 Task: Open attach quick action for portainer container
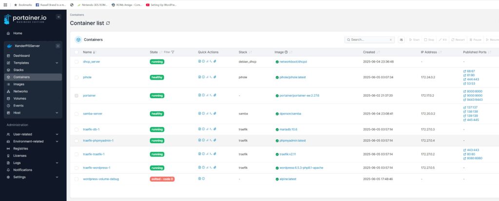tap(215, 95)
